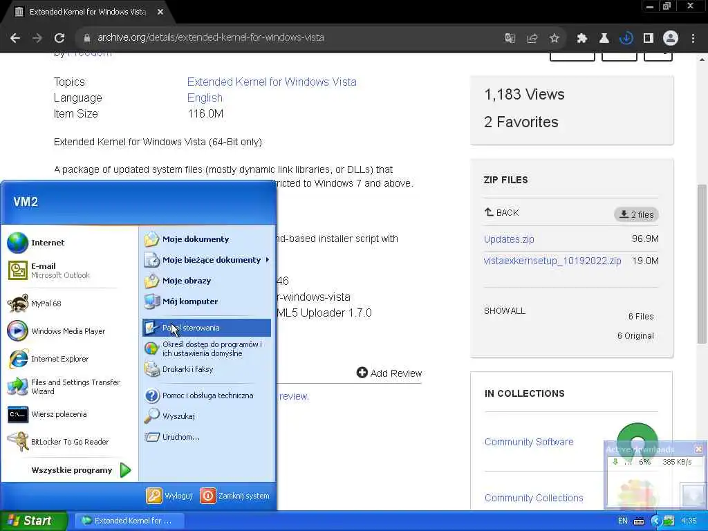Open Wiersz polecenia command prompt
Screen dimensions: 708x531
(69, 414)
